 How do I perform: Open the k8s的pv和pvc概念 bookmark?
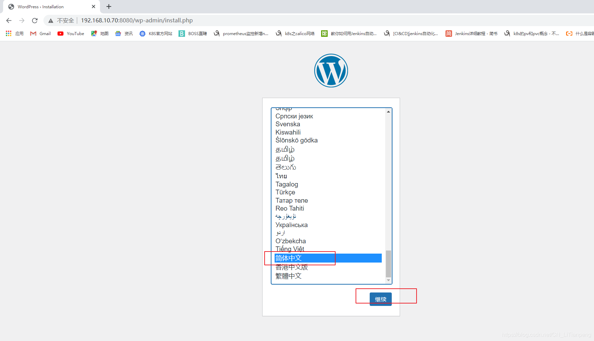[532, 33]
